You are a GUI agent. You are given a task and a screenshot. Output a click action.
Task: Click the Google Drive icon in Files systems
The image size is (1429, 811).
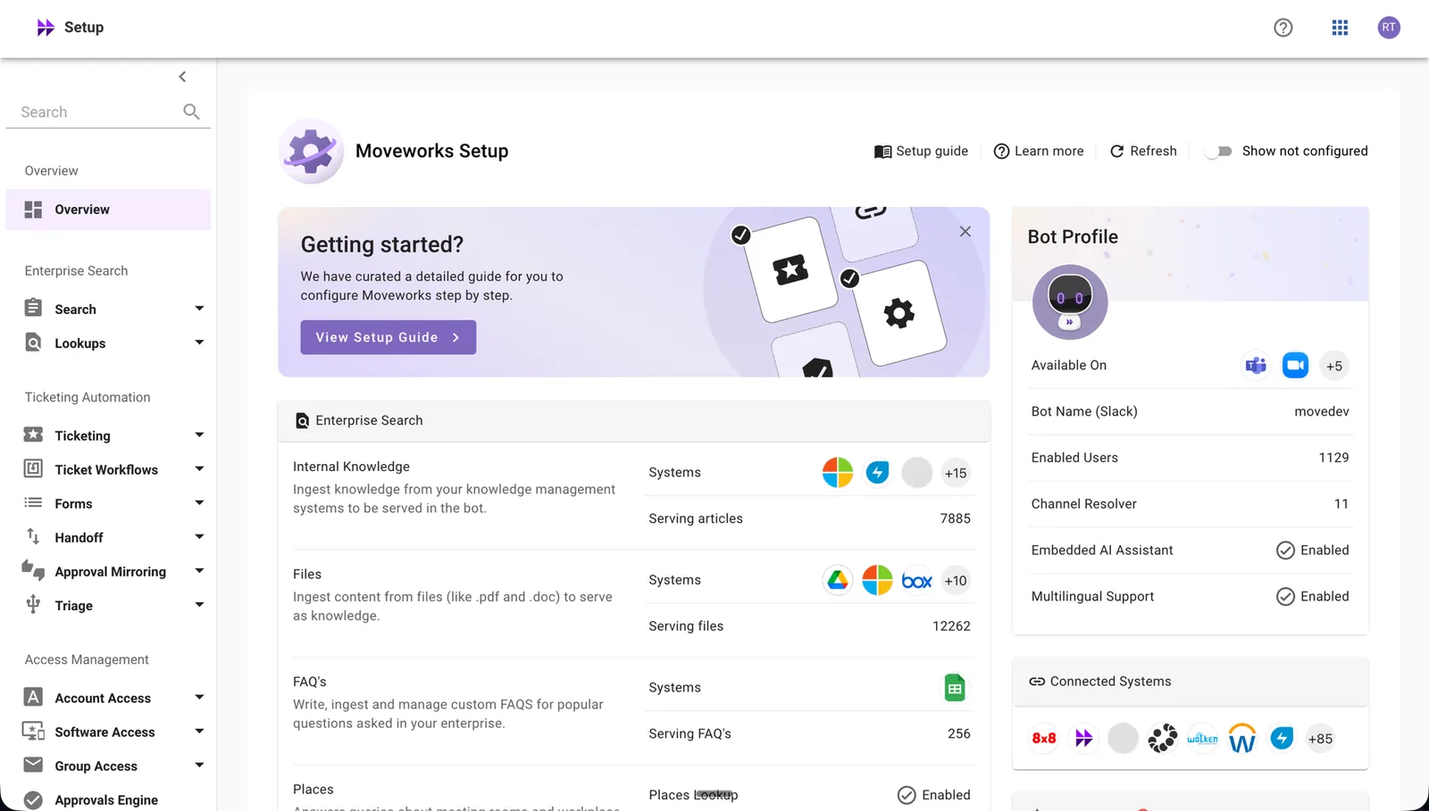pyautogui.click(x=838, y=581)
